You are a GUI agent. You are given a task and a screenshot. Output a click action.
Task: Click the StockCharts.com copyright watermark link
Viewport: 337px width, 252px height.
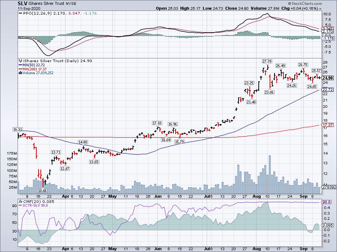pyautogui.click(x=305, y=3)
